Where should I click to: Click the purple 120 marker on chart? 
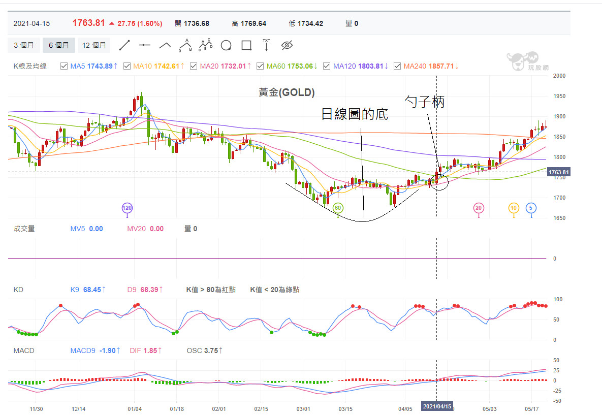tap(126, 208)
